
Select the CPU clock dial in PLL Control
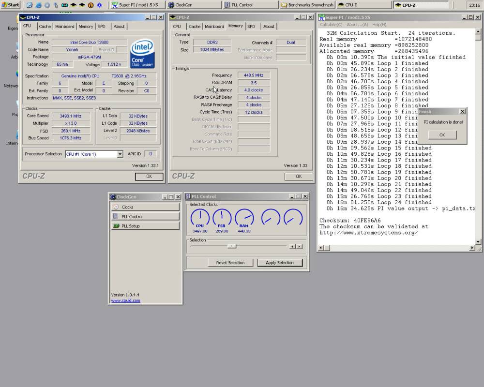pyautogui.click(x=200, y=219)
